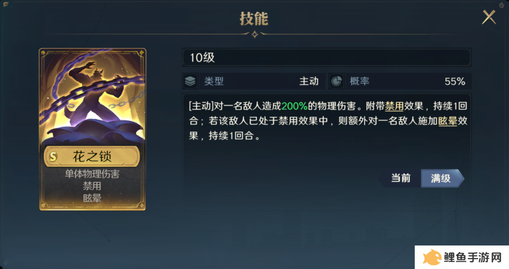This screenshot has height=269, width=509.
Task: Close the 技能 skill panel with X
Action: [x=489, y=17]
